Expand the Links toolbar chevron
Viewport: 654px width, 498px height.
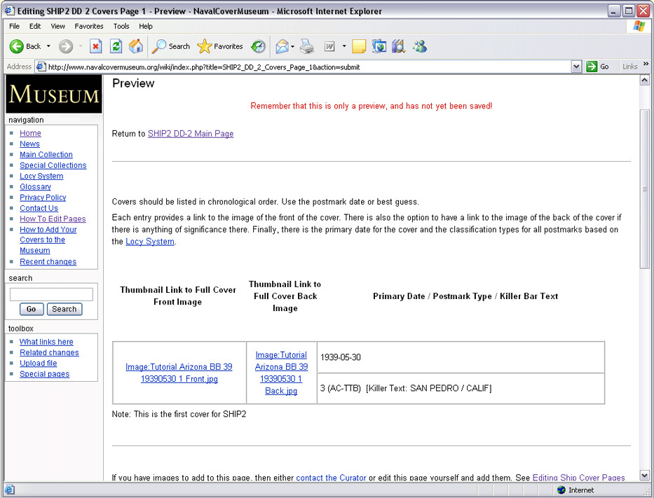(646, 65)
